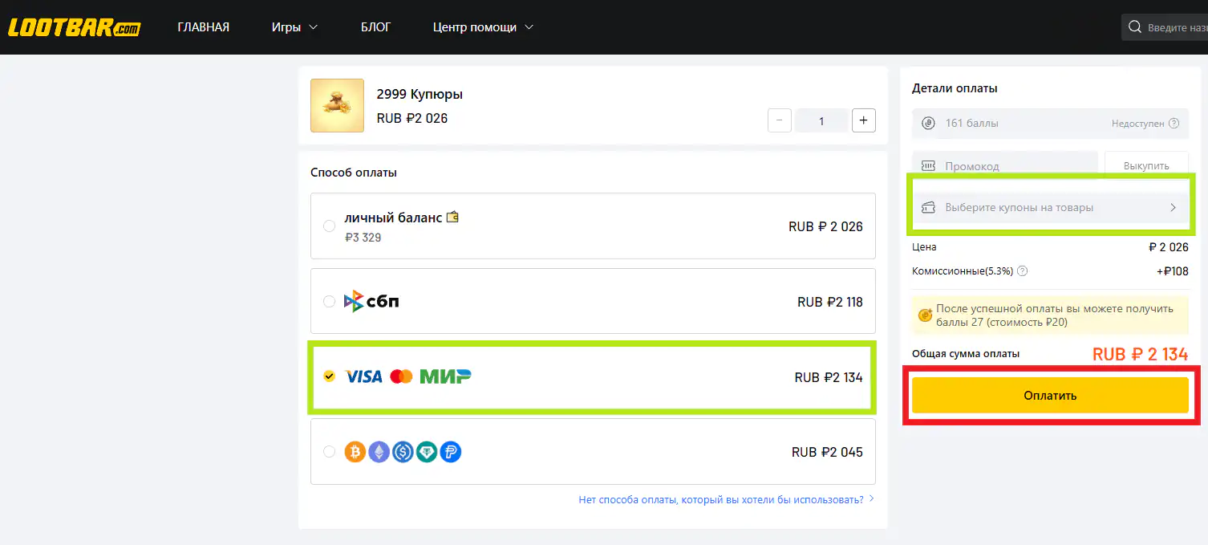Image resolution: width=1208 pixels, height=545 pixels.
Task: Click the coin icon in the yellow reward notice
Action: point(926,315)
